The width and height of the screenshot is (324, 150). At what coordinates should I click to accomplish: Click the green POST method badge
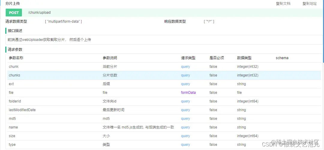pyautogui.click(x=14, y=13)
